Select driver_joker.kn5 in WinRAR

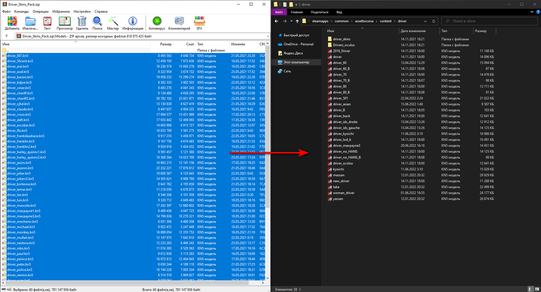[x=19, y=173]
